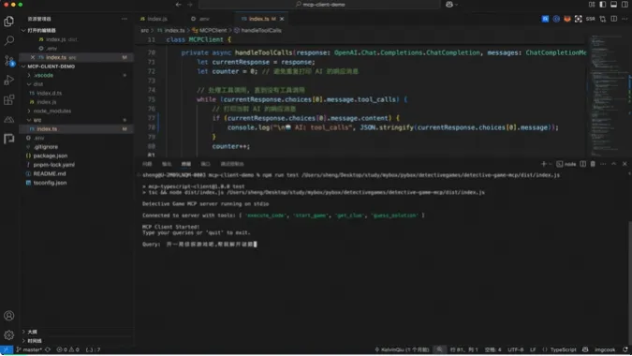Split the terminal panel

pos(582,164)
